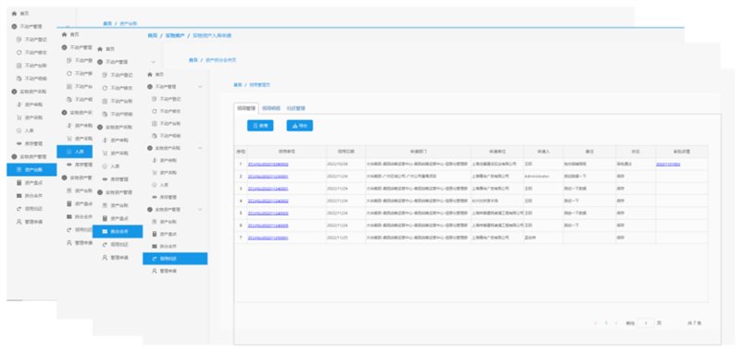741x355 pixels.
Task: Select the highlighted 资产台账 sidebar entry
Action: [31, 169]
